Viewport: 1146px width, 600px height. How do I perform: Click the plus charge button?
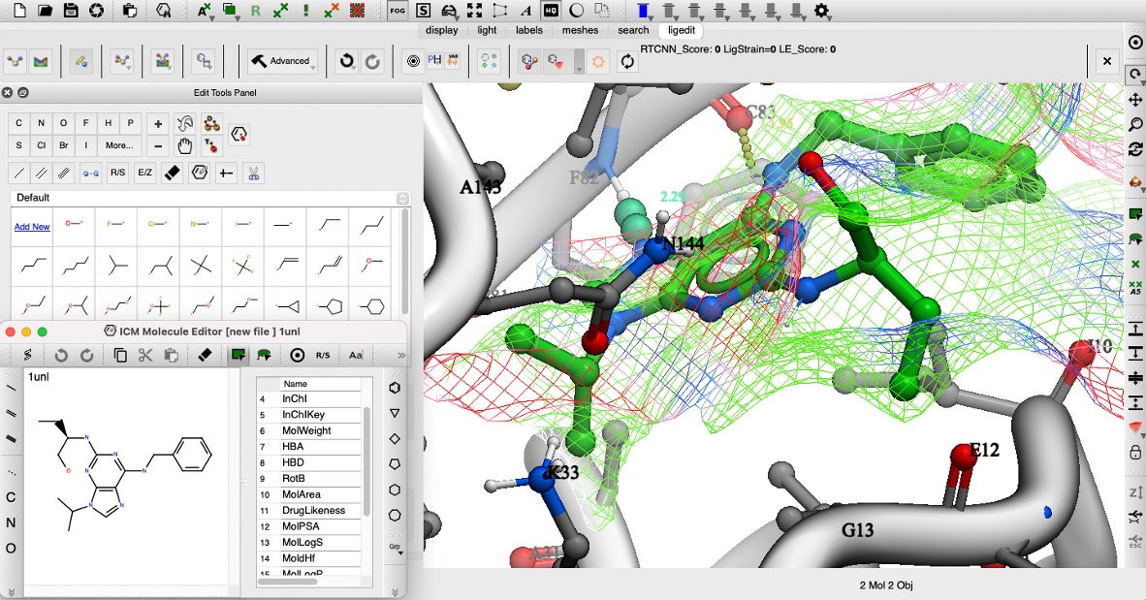158,123
